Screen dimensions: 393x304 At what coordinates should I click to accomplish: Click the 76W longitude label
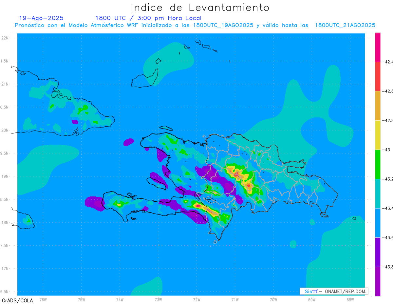point(43,299)
